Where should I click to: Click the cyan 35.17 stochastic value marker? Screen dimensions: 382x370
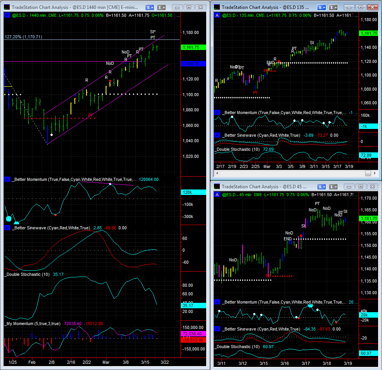(x=194, y=306)
